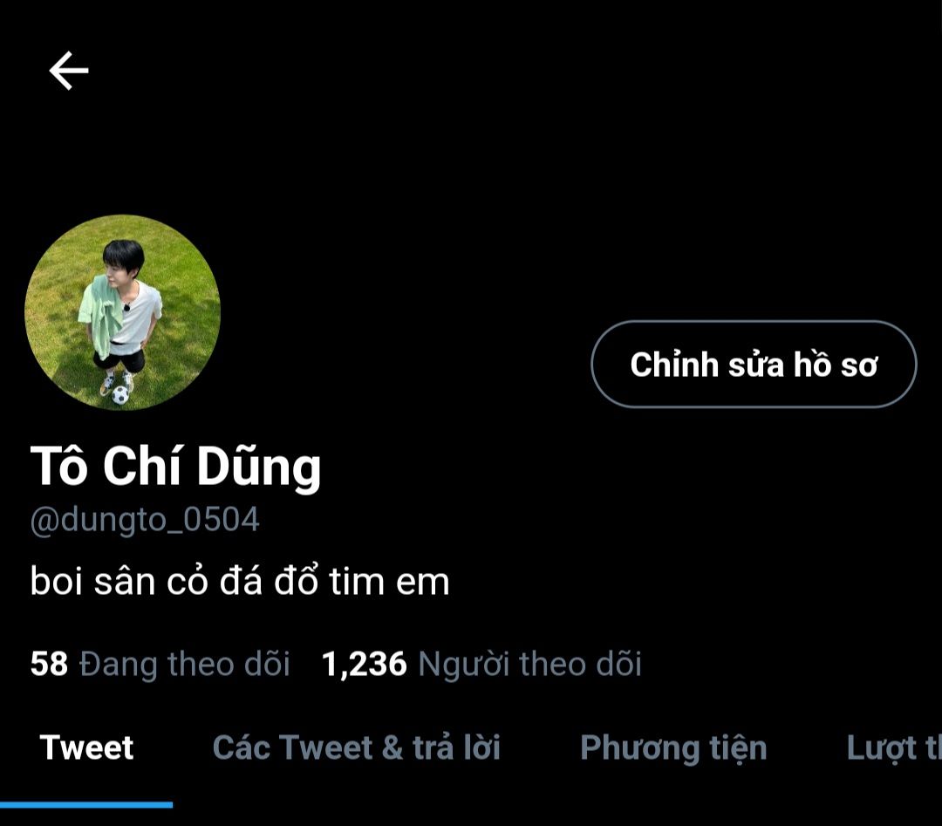This screenshot has height=826, width=942.
Task: Tap the 1,236 followers count number
Action: tap(365, 665)
